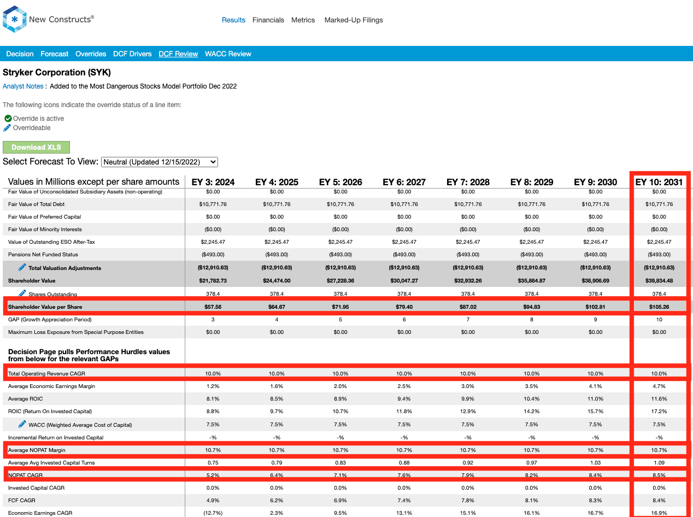Click $57.56 in Shareholder Value per Share row
The width and height of the screenshot is (693, 517).
coord(213,307)
